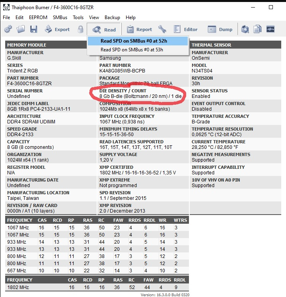This screenshot has height=297, width=286.
Task: Open the Report toolbar button
Action: point(139,29)
